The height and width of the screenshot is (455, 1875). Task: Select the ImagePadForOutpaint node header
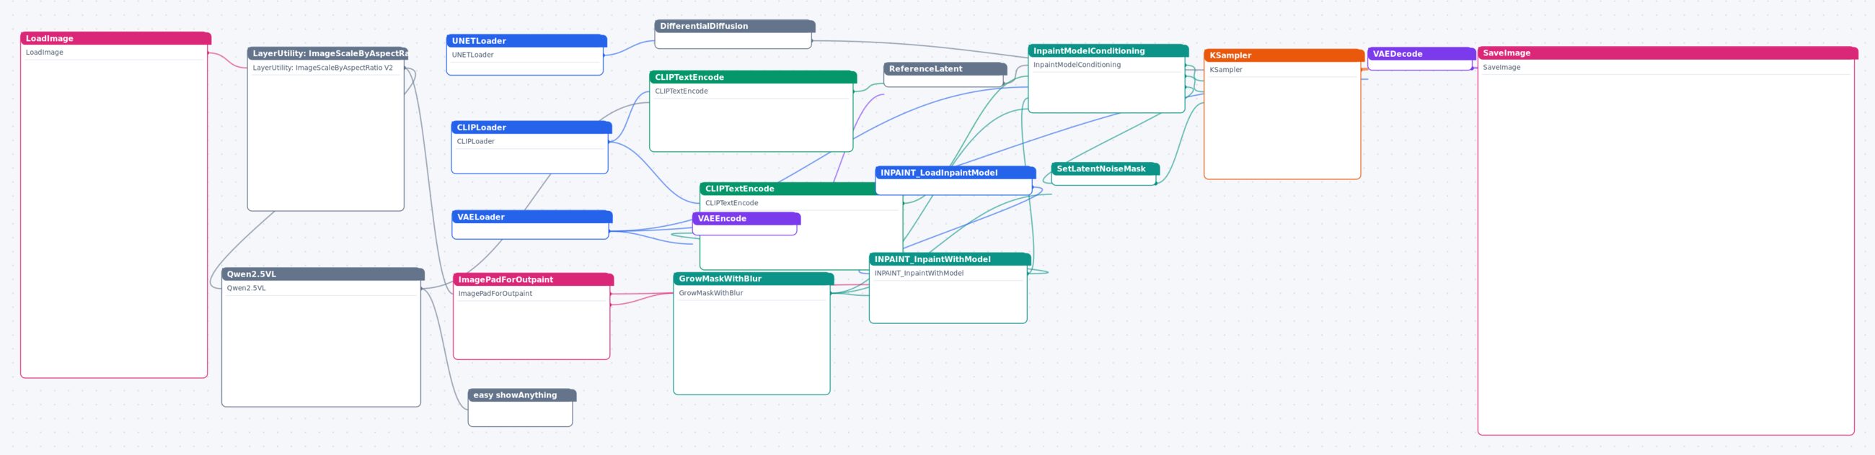click(x=533, y=280)
